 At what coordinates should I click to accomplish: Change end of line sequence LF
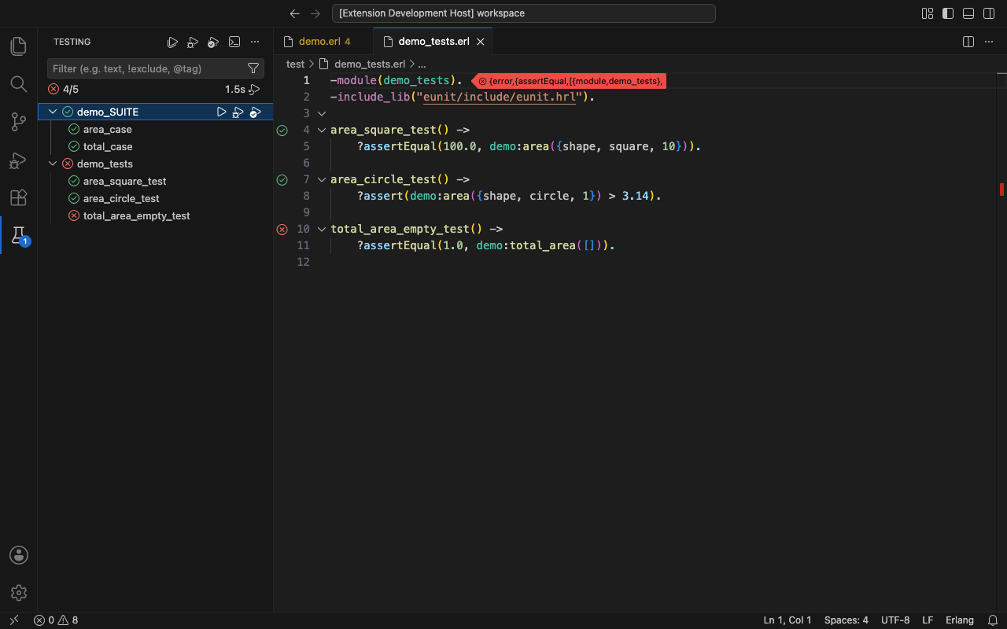pyautogui.click(x=928, y=620)
